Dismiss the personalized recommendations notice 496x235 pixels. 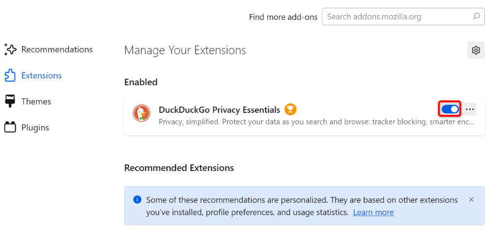coord(471,200)
